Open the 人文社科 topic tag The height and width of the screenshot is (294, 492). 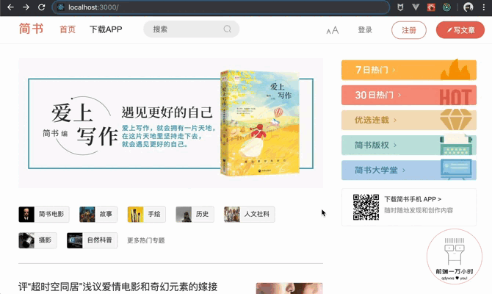[250, 214]
